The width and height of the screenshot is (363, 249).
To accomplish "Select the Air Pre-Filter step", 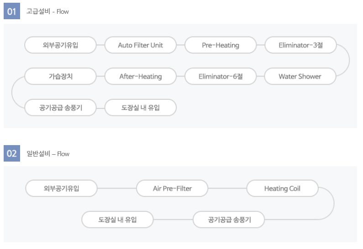I will click(x=172, y=188).
